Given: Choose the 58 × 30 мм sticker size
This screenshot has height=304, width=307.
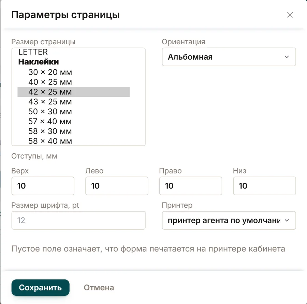Looking at the screenshot, I should [x=73, y=131].
